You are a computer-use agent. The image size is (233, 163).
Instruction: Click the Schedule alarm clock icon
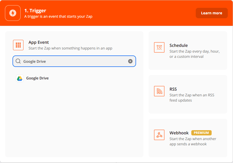click(159, 47)
